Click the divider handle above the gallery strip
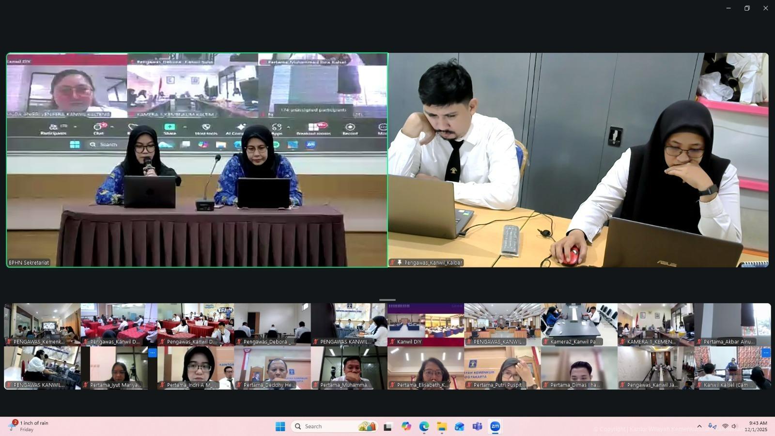The image size is (775, 436). pos(387,300)
